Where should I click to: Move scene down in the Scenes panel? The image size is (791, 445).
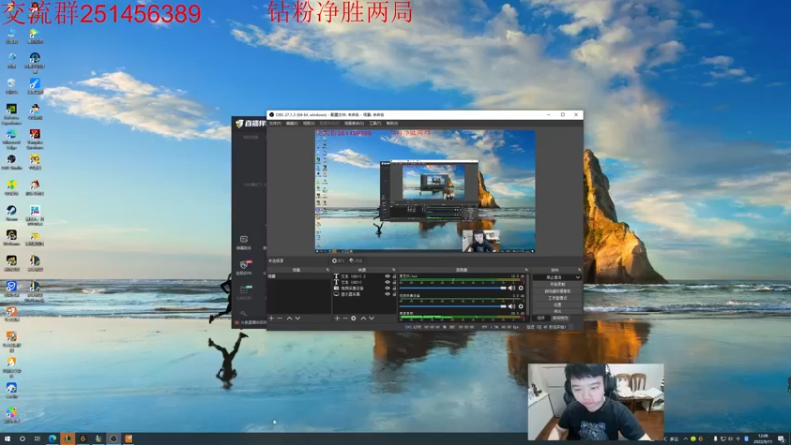(298, 318)
